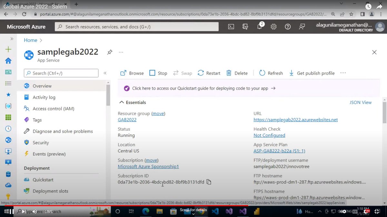Open the Help question mark icon

(288, 27)
